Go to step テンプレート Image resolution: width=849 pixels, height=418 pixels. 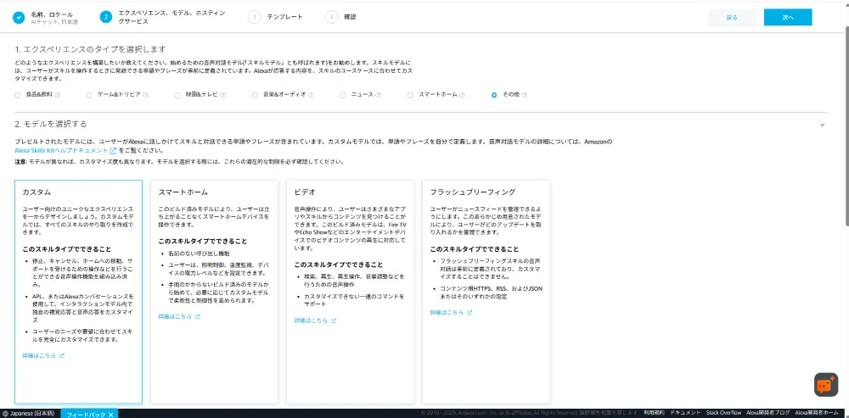click(284, 17)
